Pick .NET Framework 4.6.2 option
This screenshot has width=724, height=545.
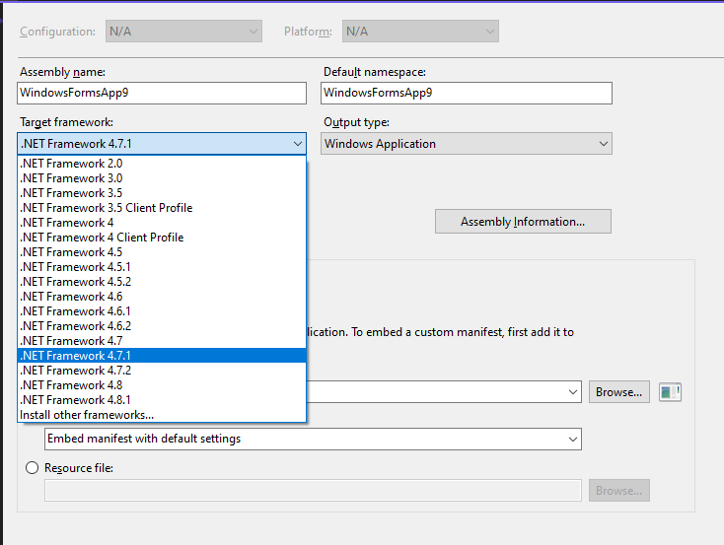point(162,326)
